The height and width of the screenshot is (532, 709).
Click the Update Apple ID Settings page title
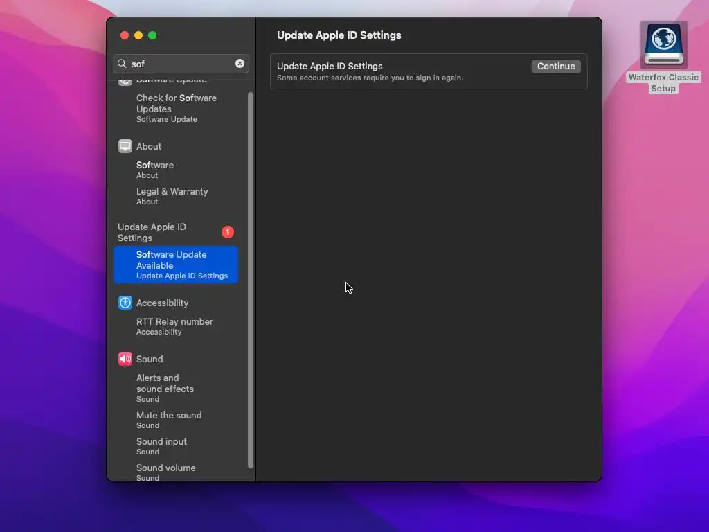click(339, 35)
